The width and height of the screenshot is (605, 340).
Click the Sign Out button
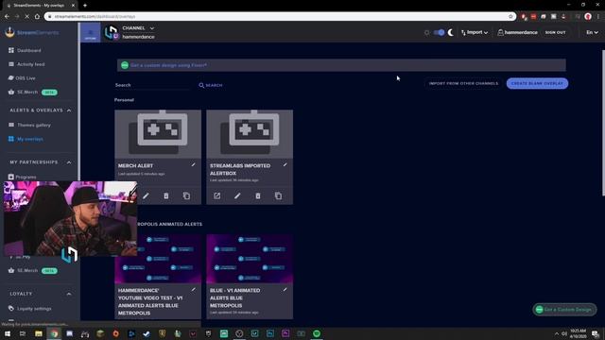click(x=555, y=32)
